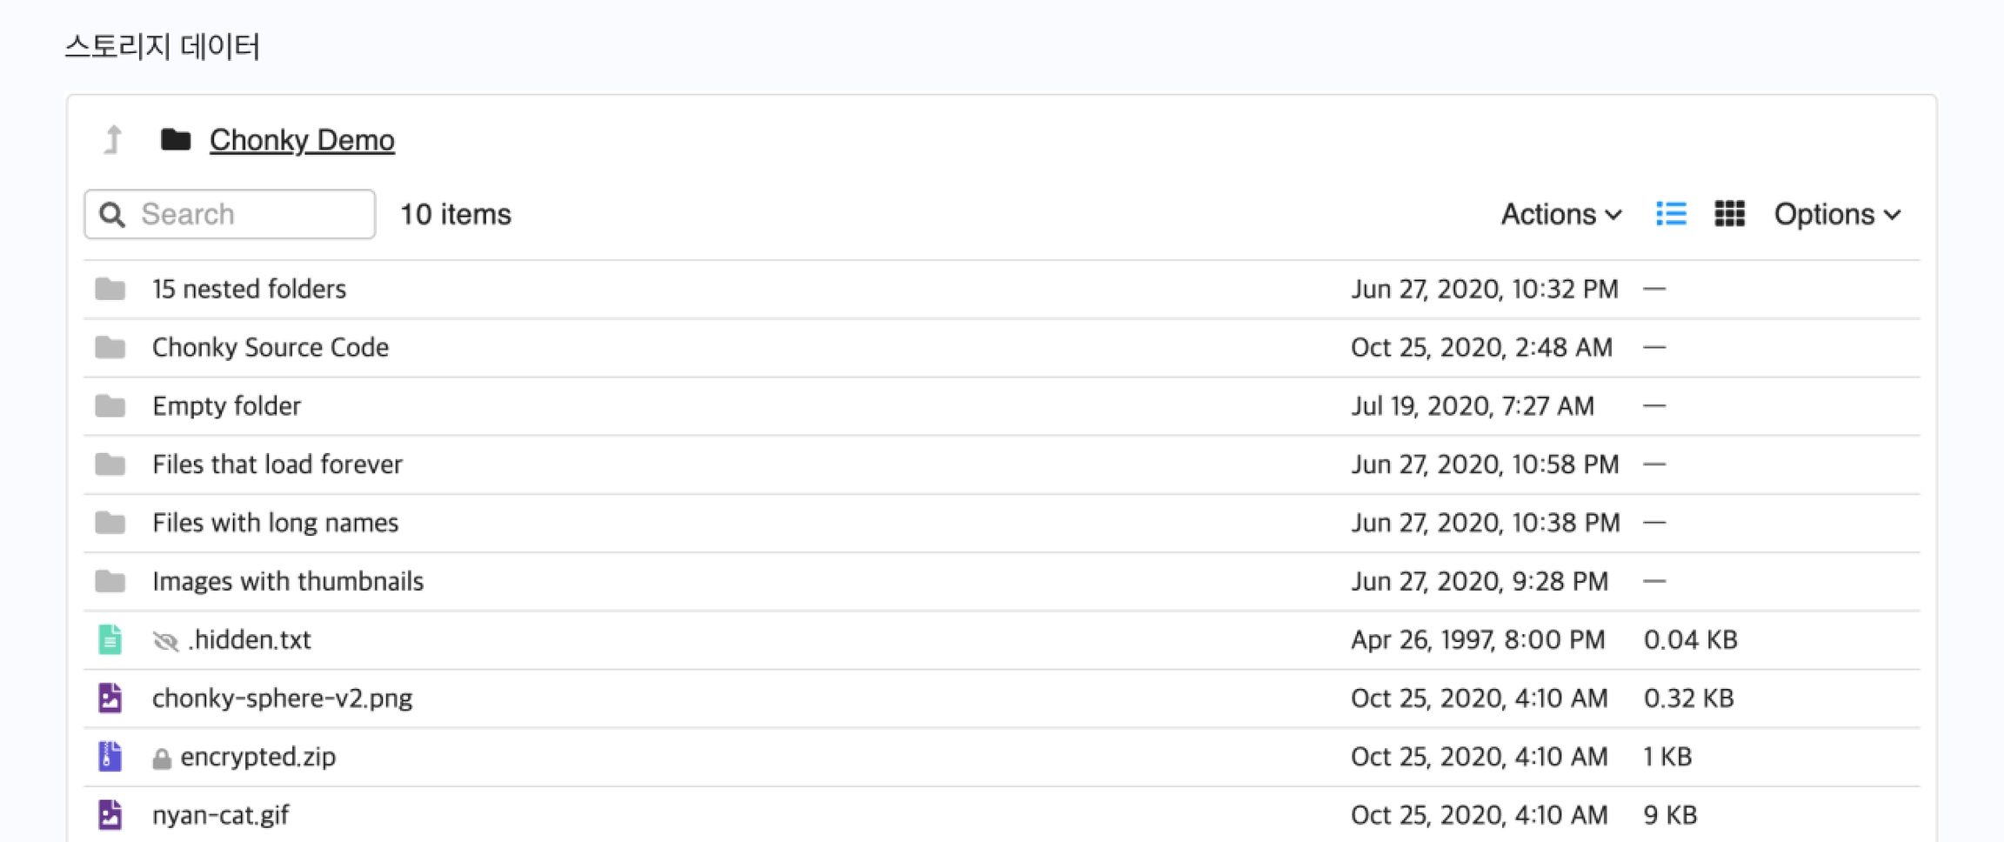This screenshot has width=2004, height=842.
Task: Click the green text file icon for .hidden.txt
Action: (x=110, y=639)
